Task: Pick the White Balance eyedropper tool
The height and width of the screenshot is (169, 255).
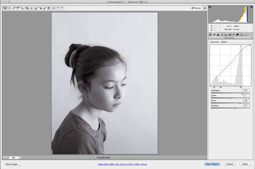Action: coord(14,8)
